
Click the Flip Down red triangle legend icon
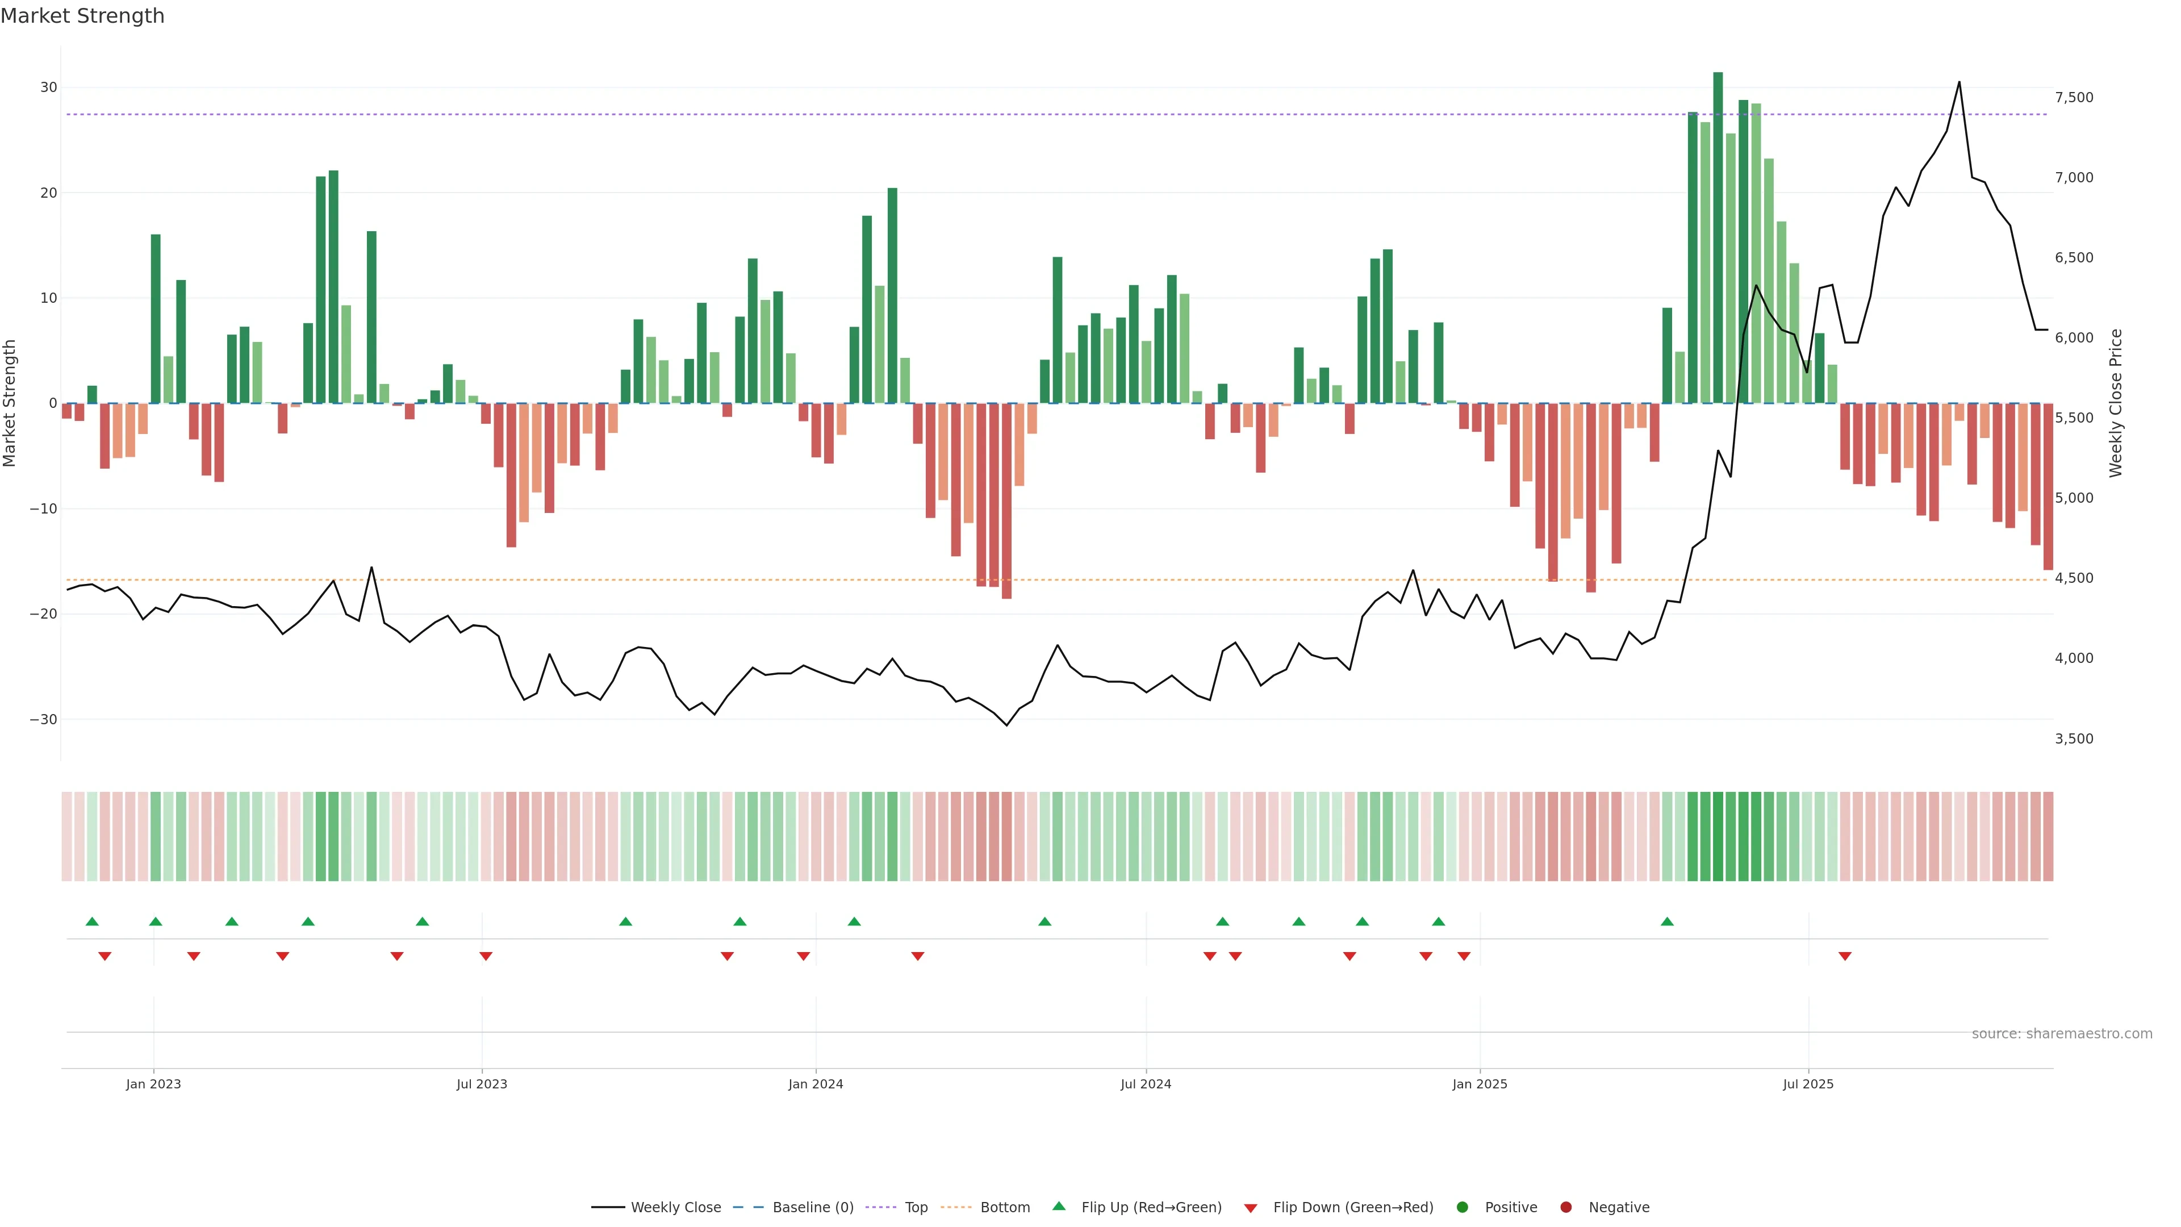(x=1251, y=1208)
